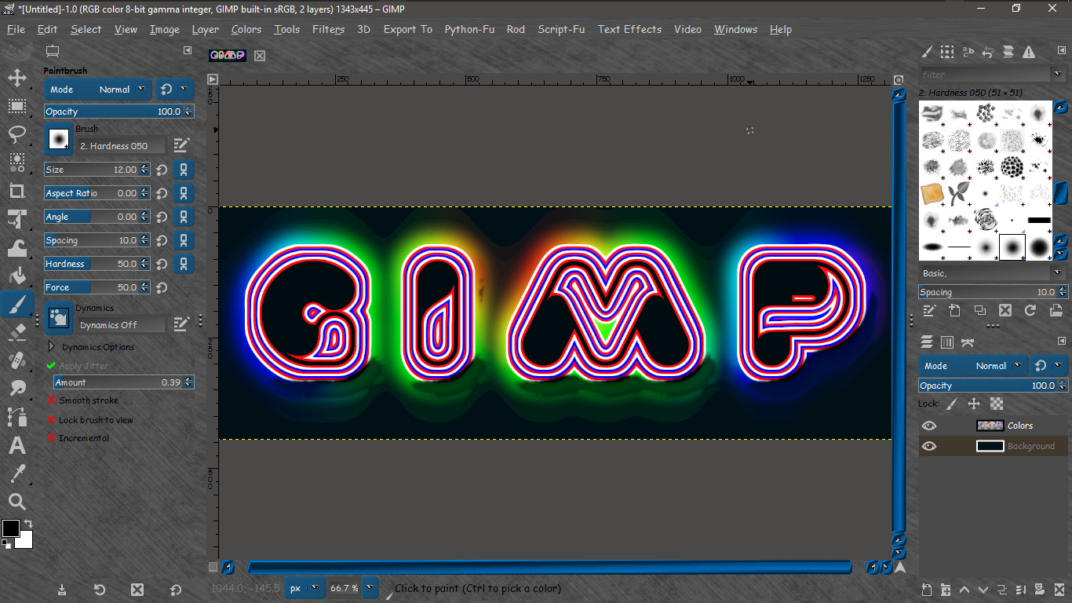1072x603 pixels.
Task: Refresh the brushes list
Action: 1030,311
